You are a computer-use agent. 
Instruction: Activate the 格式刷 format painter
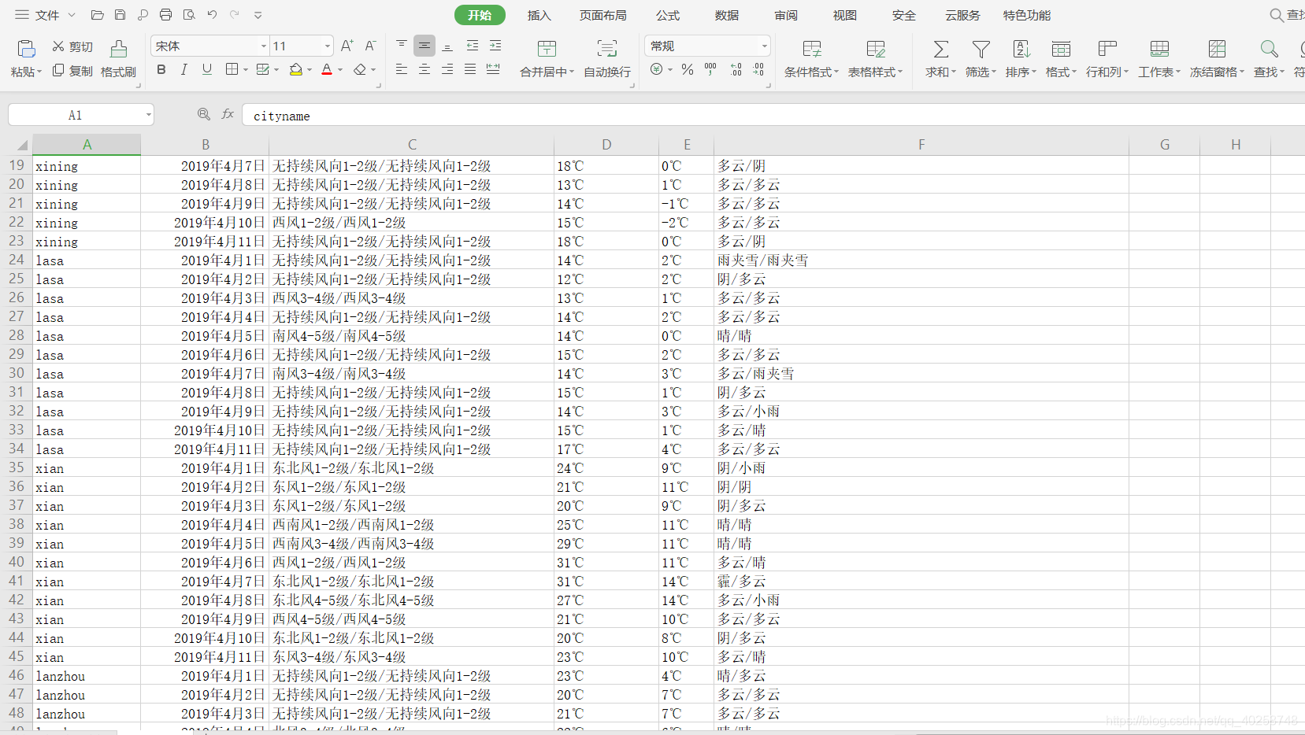pos(118,59)
